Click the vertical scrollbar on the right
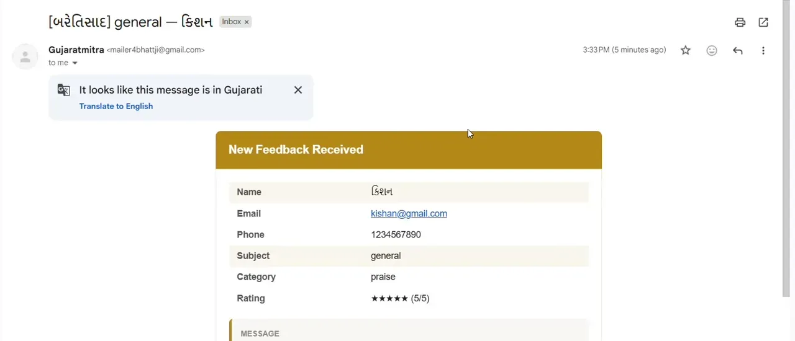795x341 pixels. (x=786, y=149)
